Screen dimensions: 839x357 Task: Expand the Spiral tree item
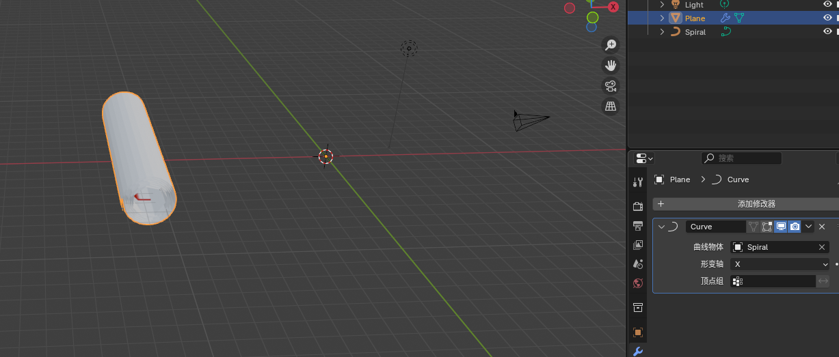pyautogui.click(x=662, y=32)
